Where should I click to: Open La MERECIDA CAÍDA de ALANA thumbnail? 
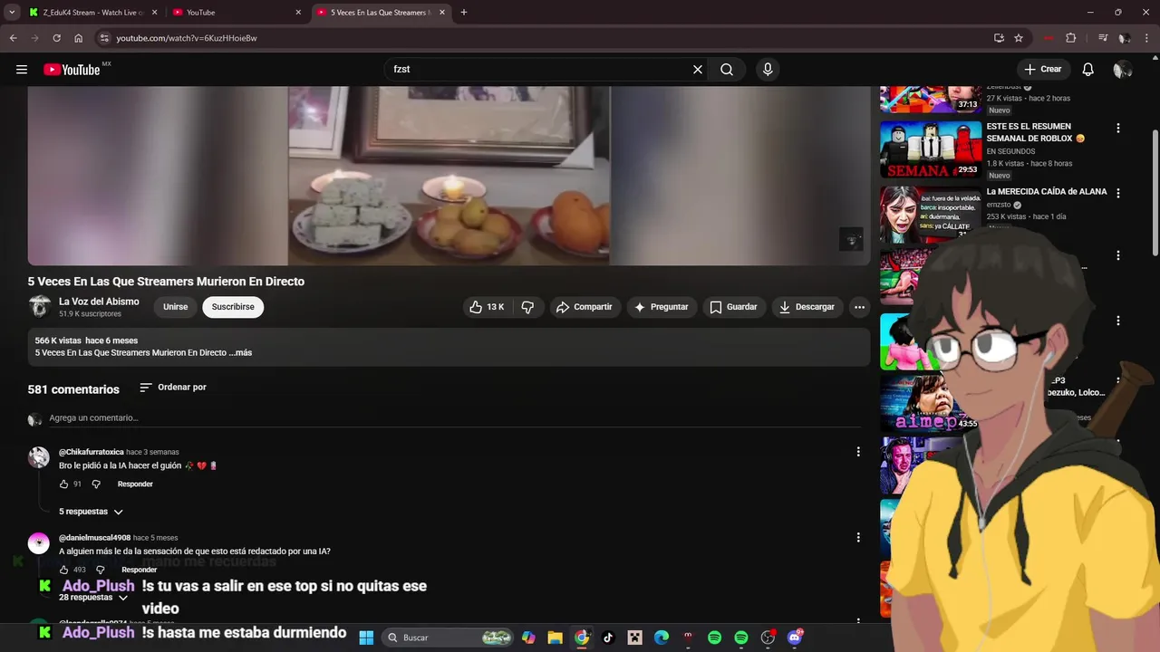click(x=931, y=215)
